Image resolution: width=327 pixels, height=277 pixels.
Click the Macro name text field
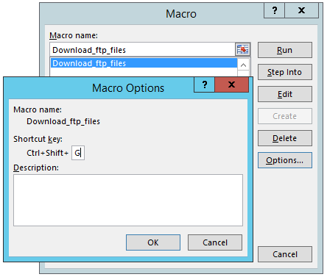pos(142,50)
